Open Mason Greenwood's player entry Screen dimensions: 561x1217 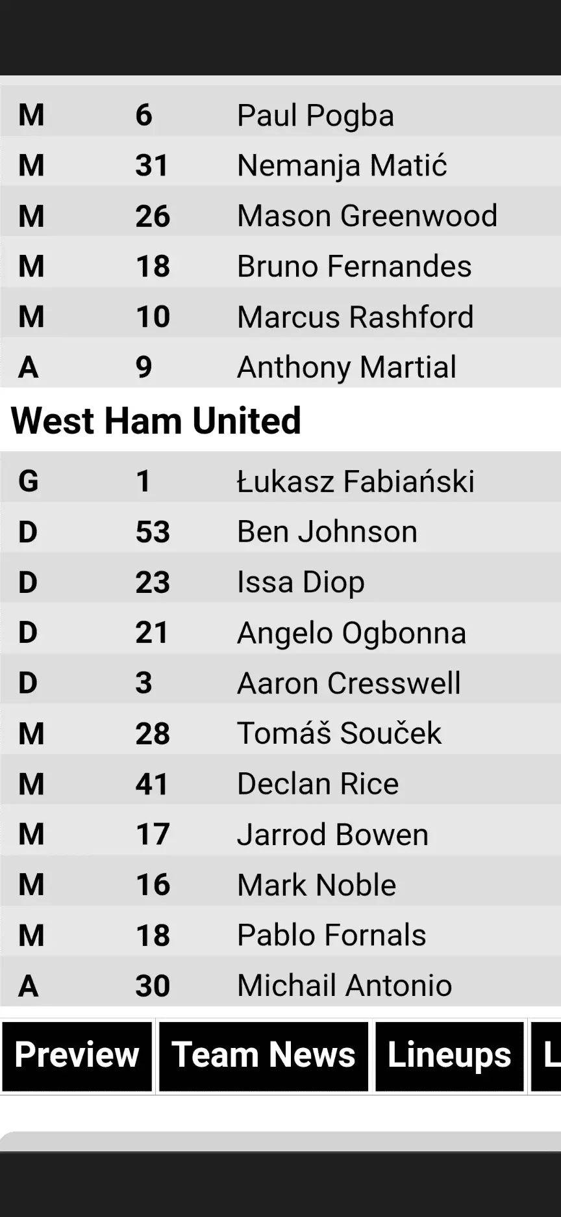click(367, 216)
